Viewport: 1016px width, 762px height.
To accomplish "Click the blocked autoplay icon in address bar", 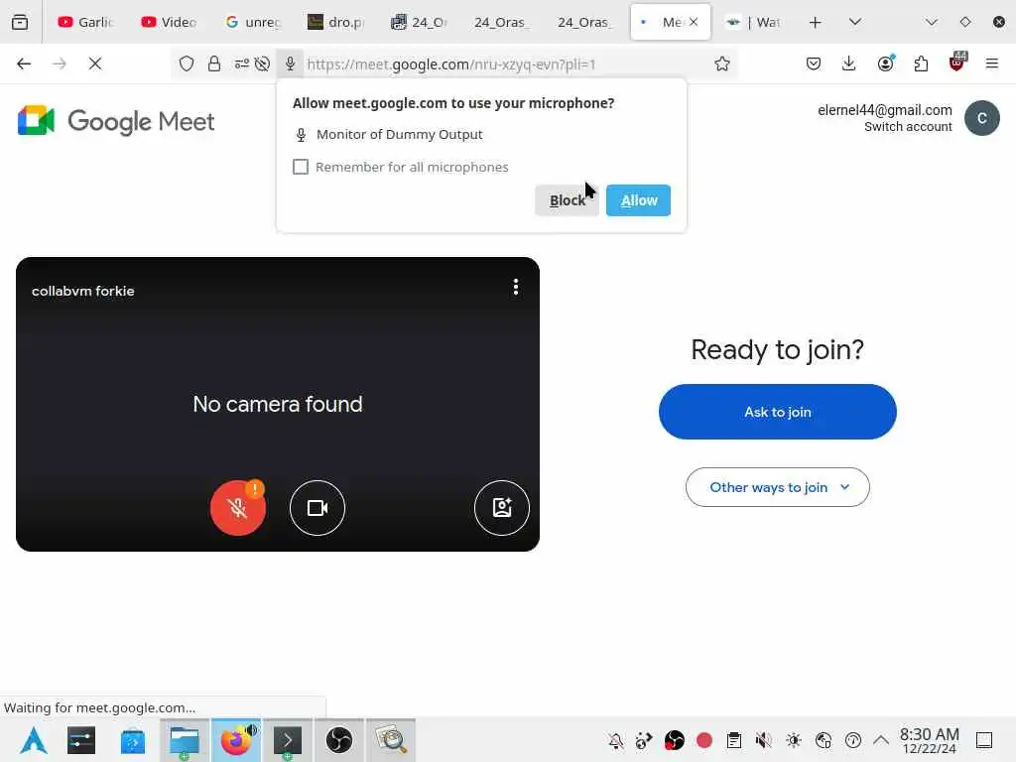I will 262,64.
